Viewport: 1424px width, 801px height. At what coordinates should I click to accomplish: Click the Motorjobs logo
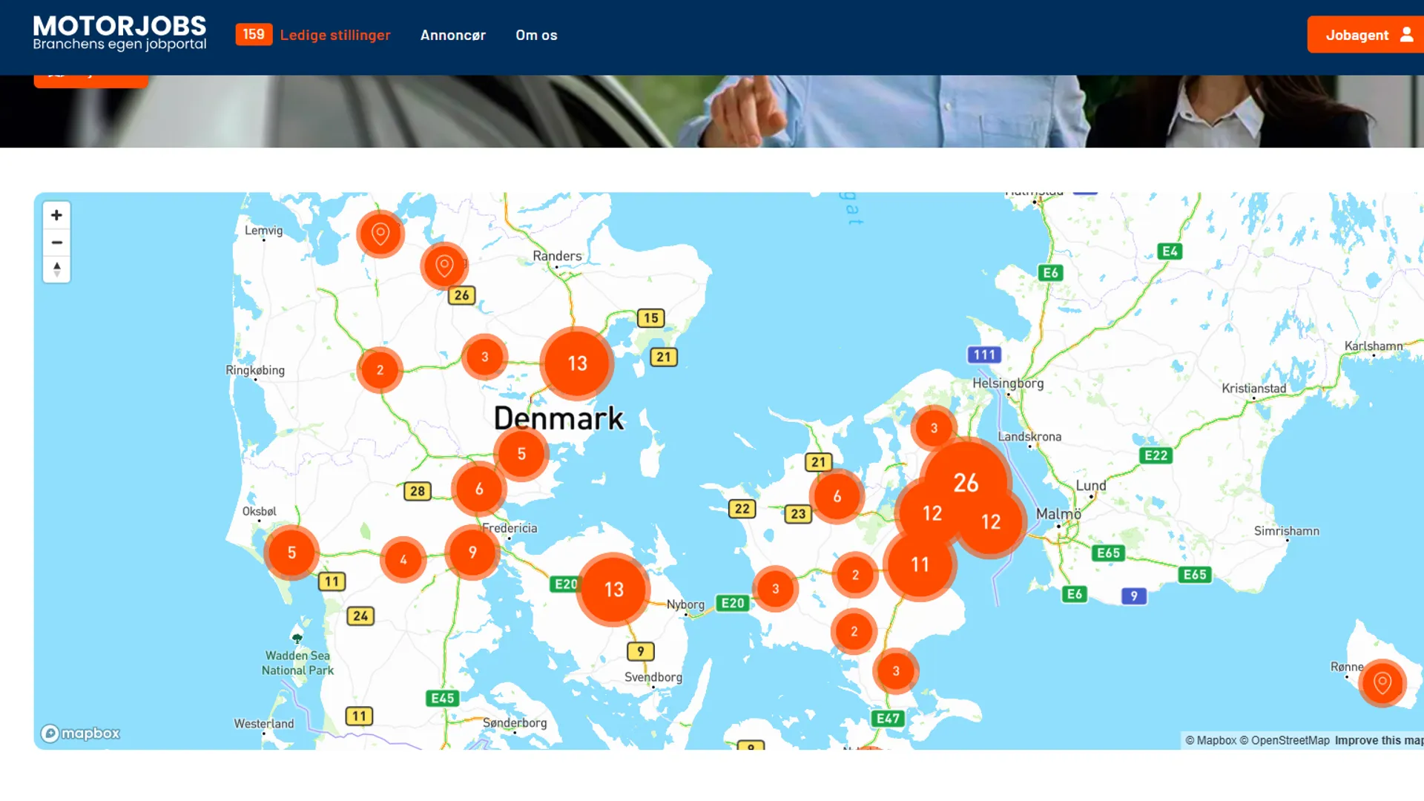pyautogui.click(x=119, y=32)
